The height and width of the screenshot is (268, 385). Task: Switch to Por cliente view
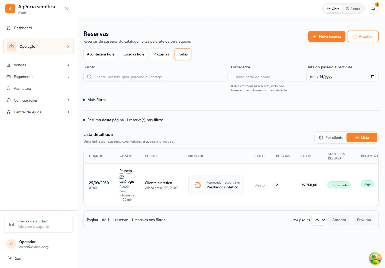tap(331, 137)
